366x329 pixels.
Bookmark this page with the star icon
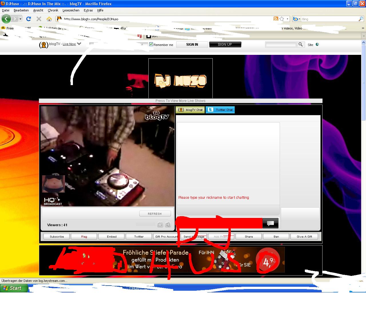point(282,19)
